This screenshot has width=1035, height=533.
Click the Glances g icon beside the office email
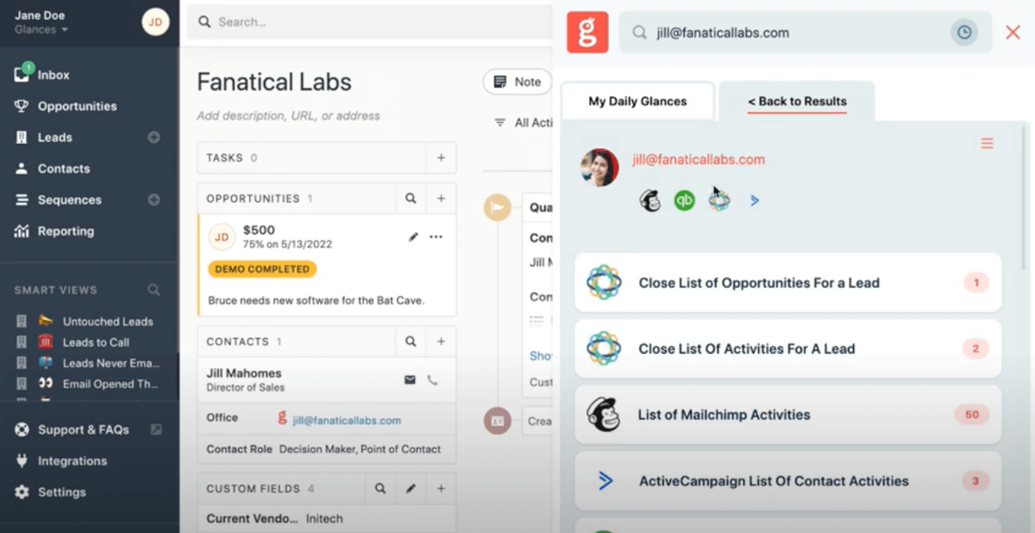[x=282, y=418]
